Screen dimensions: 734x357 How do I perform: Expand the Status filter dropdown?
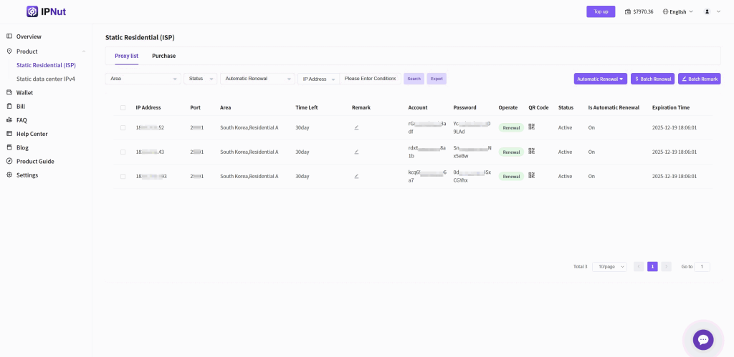click(200, 79)
